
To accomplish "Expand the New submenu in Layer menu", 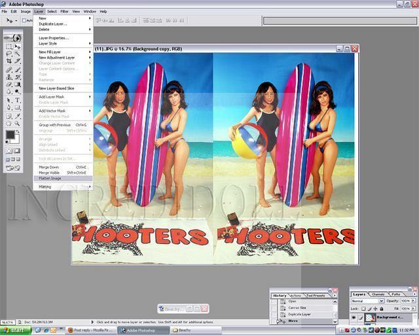I will pos(63,18).
